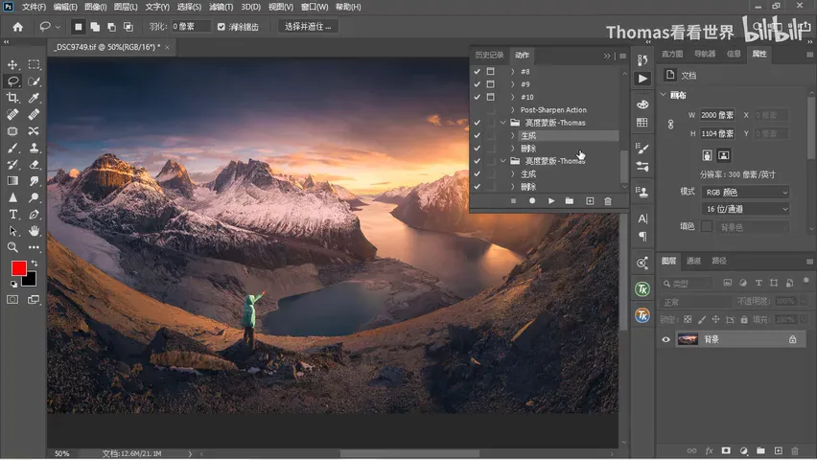The height and width of the screenshot is (460, 817).
Task: Open the 滤镜(T) menu
Action: coord(221,7)
